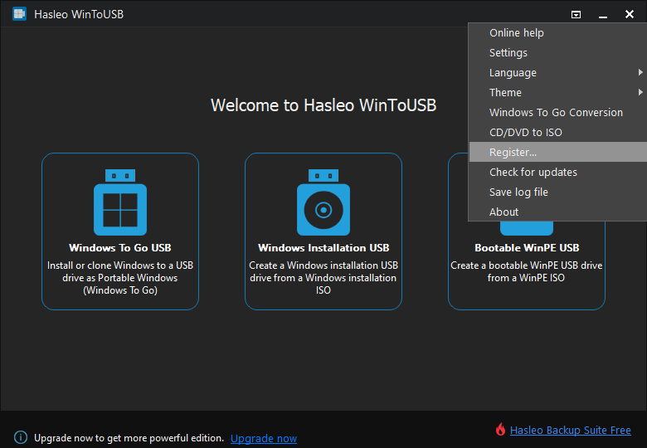Image resolution: width=647 pixels, height=448 pixels.
Task: Open the title bar dropdown menu button
Action: click(576, 15)
